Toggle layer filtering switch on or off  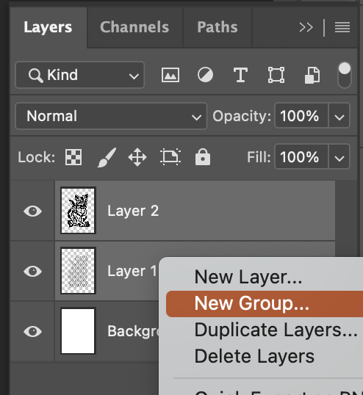click(345, 75)
